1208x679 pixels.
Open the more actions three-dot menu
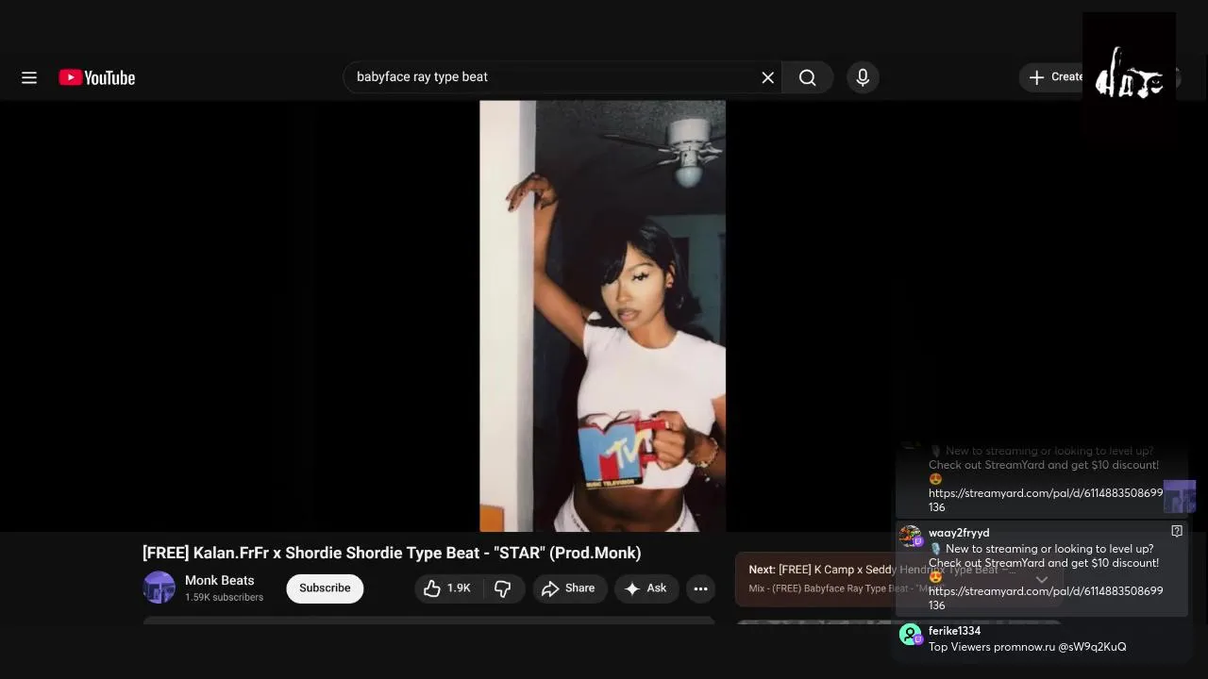pyautogui.click(x=700, y=588)
